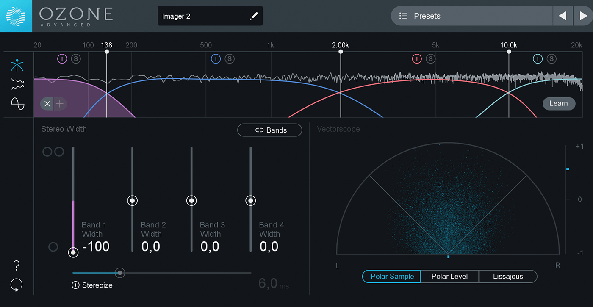Click the Ozone logo icon
Screen dimensions: 593x307
point(16,16)
